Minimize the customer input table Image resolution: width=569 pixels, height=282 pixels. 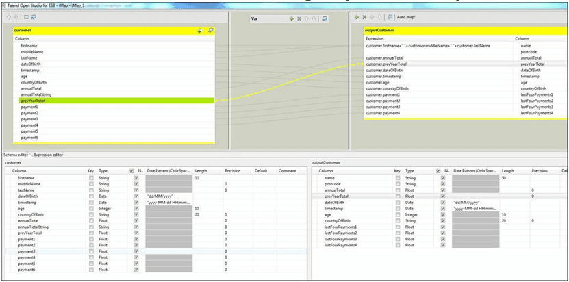tap(211, 31)
